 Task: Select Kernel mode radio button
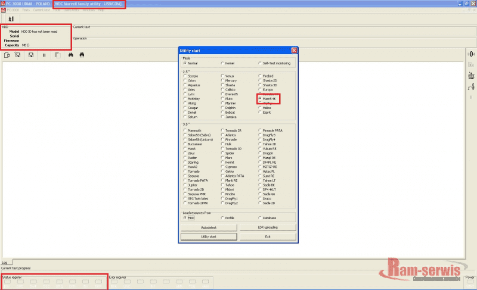click(x=223, y=63)
